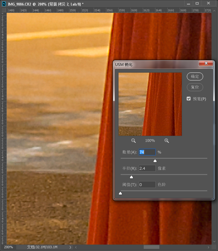Click the zoom in magnifier under preview
218x251 pixels.
167,140
